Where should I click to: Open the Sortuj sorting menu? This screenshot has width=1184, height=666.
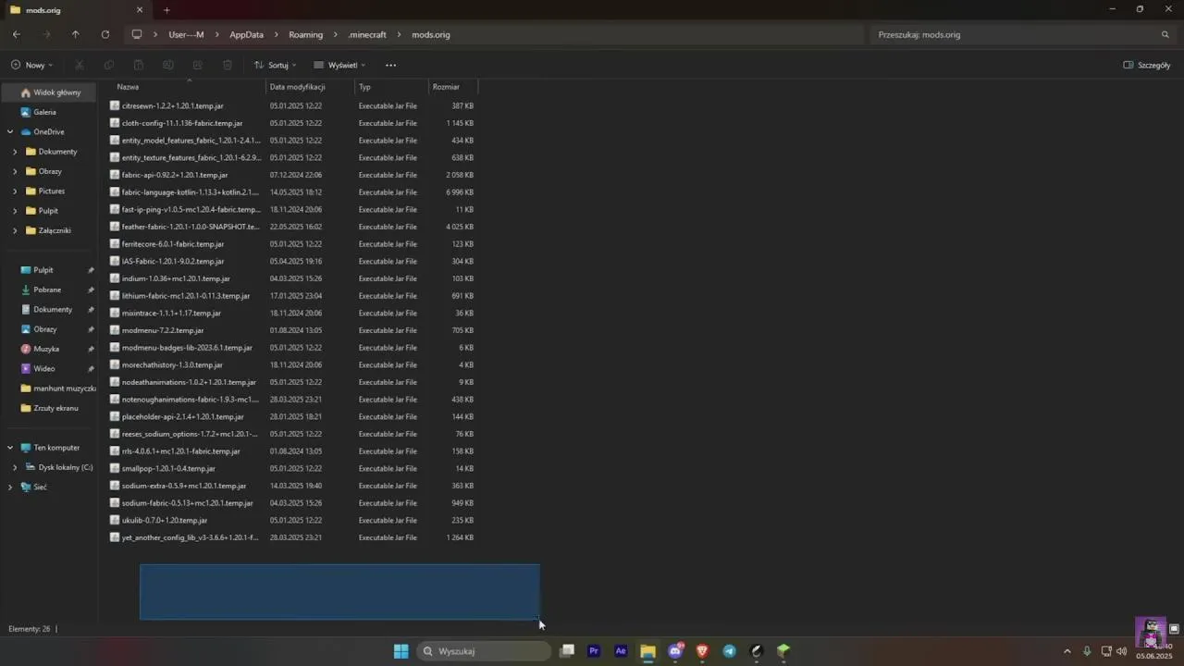pyautogui.click(x=275, y=65)
